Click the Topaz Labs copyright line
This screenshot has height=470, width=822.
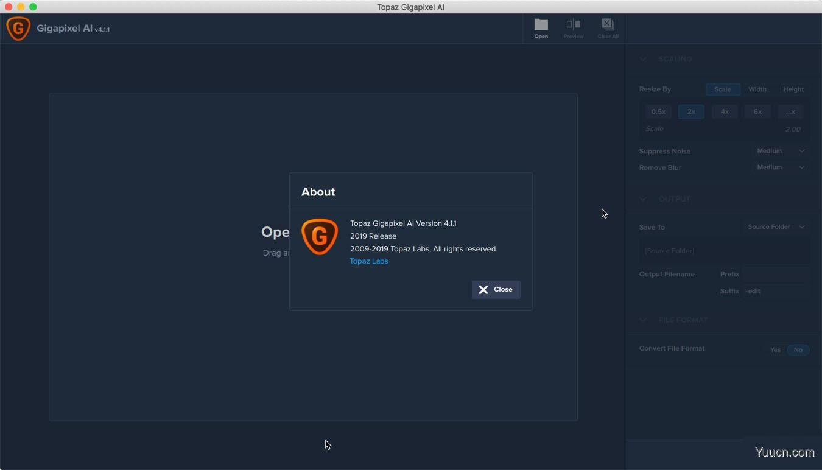point(423,249)
